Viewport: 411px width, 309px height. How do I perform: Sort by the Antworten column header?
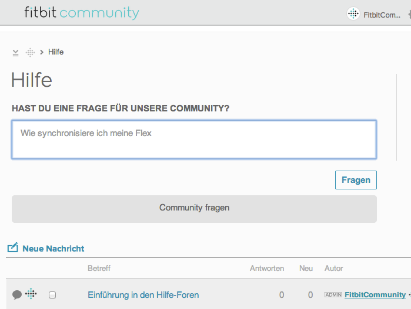click(x=267, y=268)
